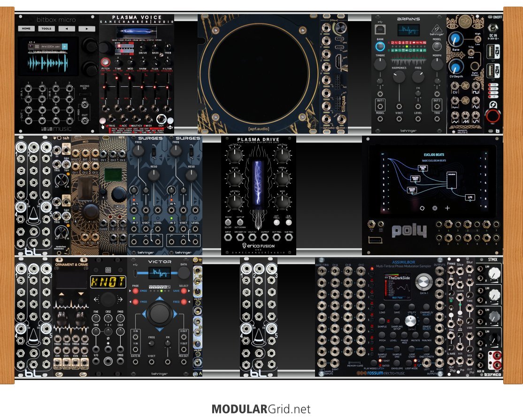Click the TRIG jack on Plasma Voice
The width and height of the screenshot is (523, 419).
coord(111,119)
